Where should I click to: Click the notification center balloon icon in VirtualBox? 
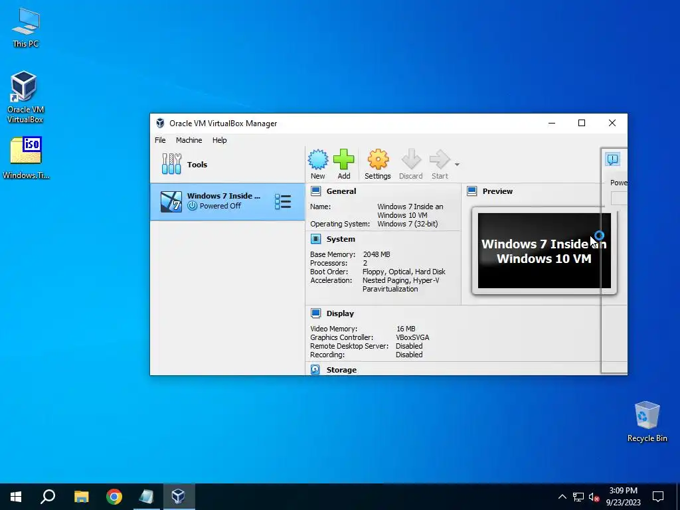tap(612, 159)
